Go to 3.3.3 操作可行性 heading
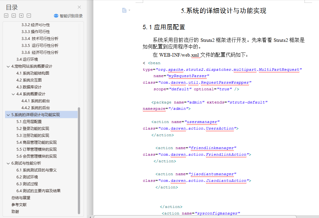The image size is (319, 218). pos(36,32)
